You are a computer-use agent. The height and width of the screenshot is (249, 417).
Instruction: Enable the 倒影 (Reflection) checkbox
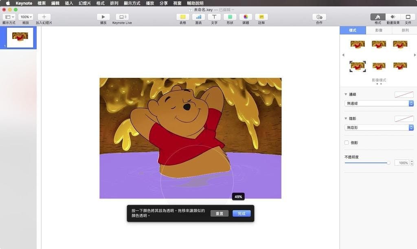347,143
